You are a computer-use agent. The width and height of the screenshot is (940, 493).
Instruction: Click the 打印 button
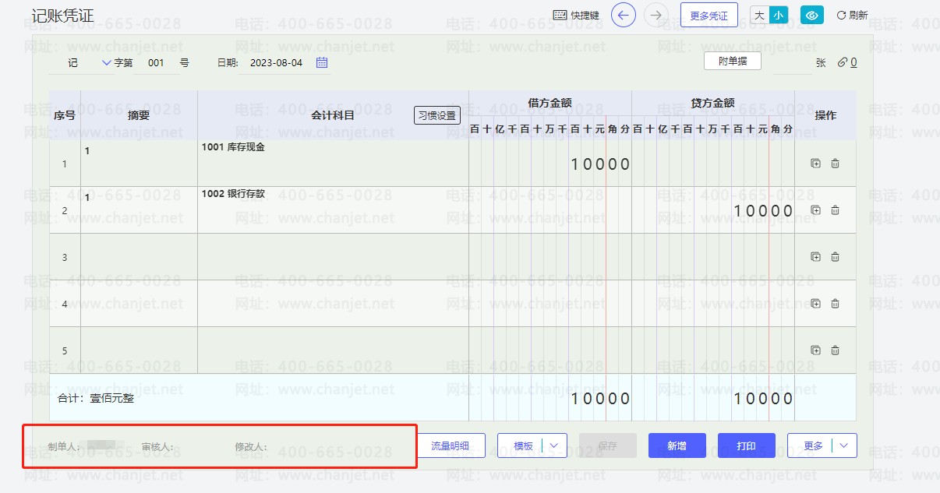click(746, 445)
